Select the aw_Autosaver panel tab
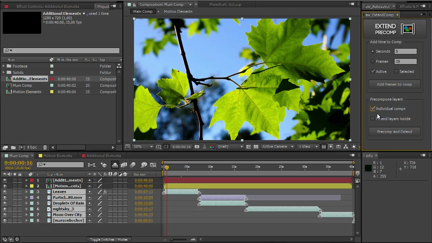 (377, 6)
